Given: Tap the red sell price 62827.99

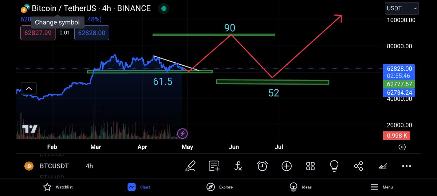Looking at the screenshot, I should pyautogui.click(x=38, y=33).
